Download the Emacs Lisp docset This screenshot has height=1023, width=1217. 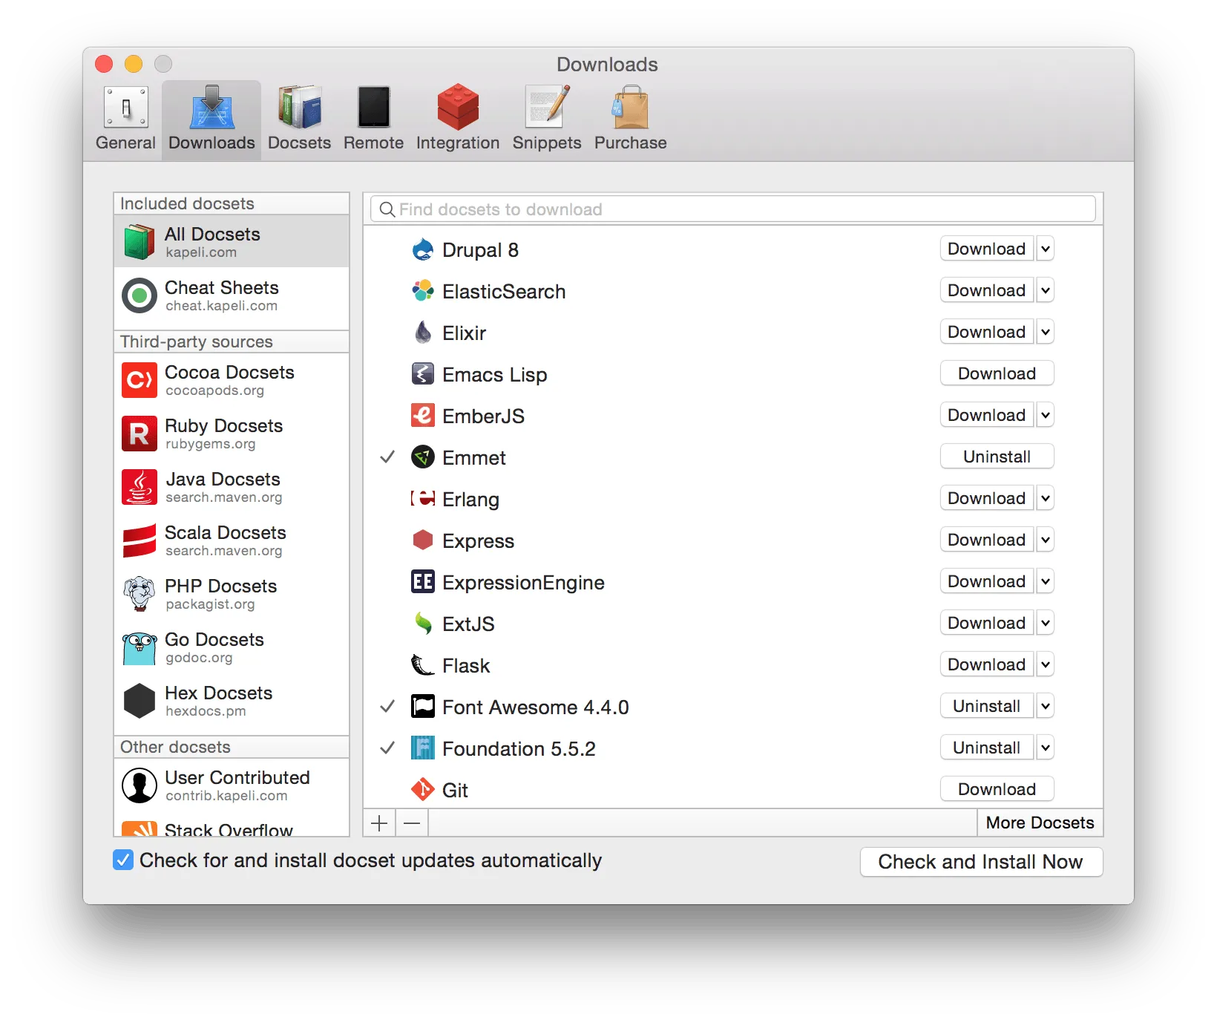997,373
